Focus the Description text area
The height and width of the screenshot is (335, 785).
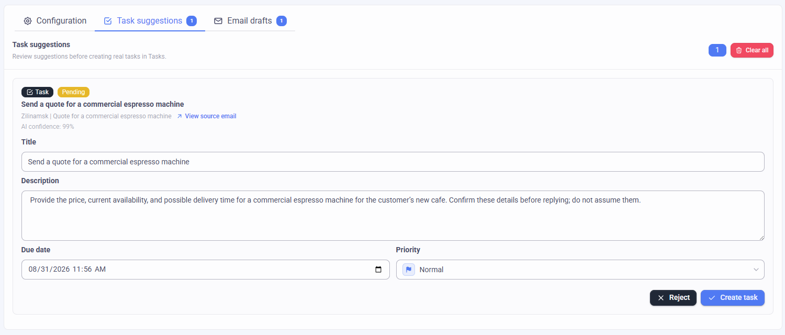pyautogui.click(x=392, y=216)
